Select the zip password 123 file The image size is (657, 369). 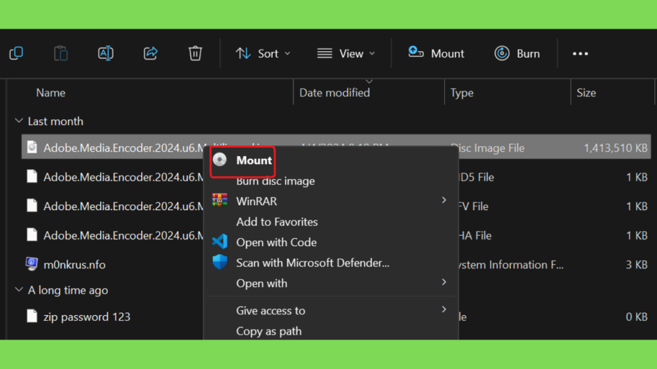[x=87, y=316]
